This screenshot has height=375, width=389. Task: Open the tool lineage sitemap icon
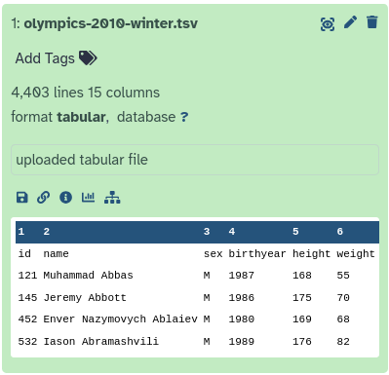pyautogui.click(x=112, y=197)
